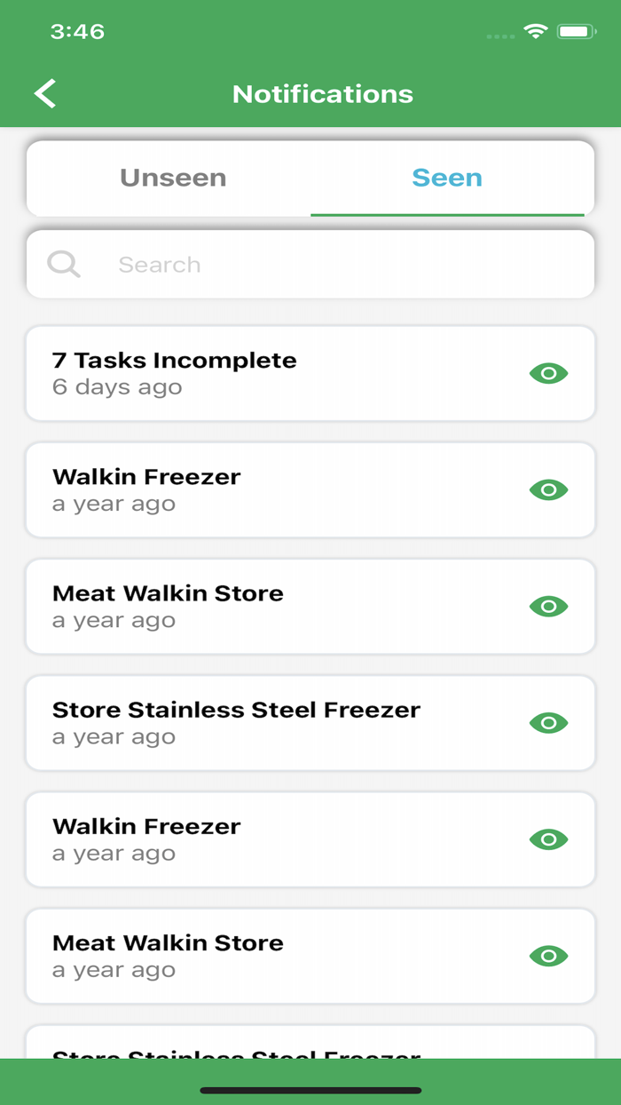Switch to the Unseen tab

(172, 178)
